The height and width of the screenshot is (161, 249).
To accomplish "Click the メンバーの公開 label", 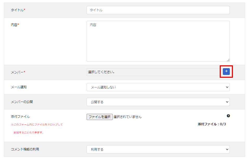I will coord(22,102).
